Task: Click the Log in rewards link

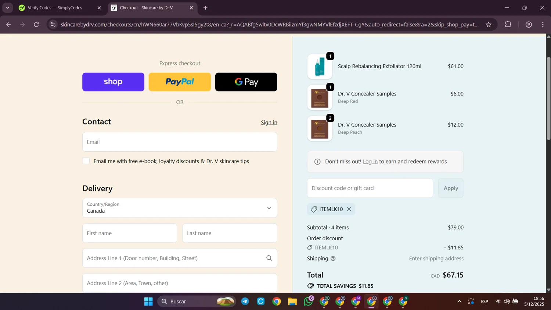Action: (x=370, y=162)
